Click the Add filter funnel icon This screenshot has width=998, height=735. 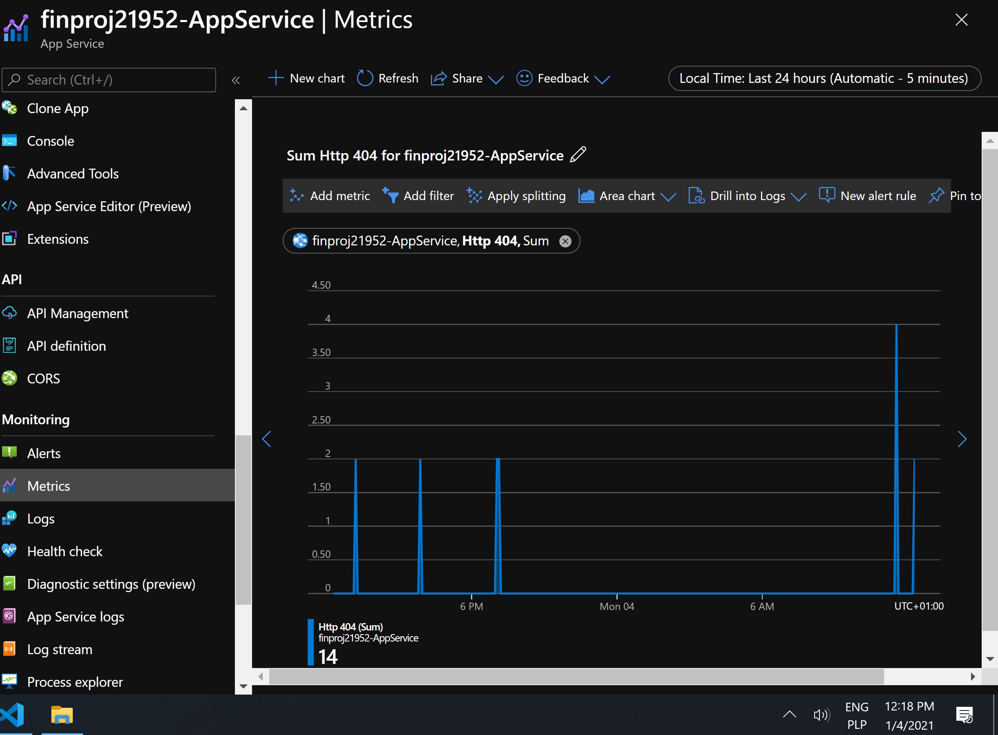click(x=391, y=195)
